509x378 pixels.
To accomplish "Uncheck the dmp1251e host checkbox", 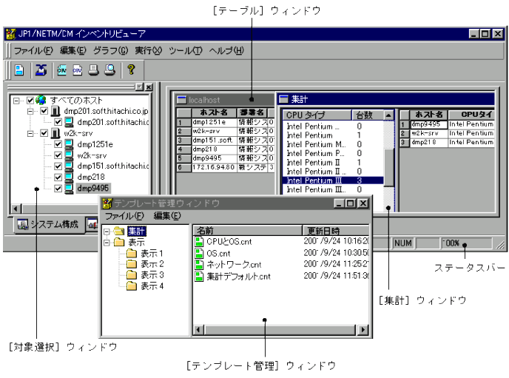I will pos(58,144).
